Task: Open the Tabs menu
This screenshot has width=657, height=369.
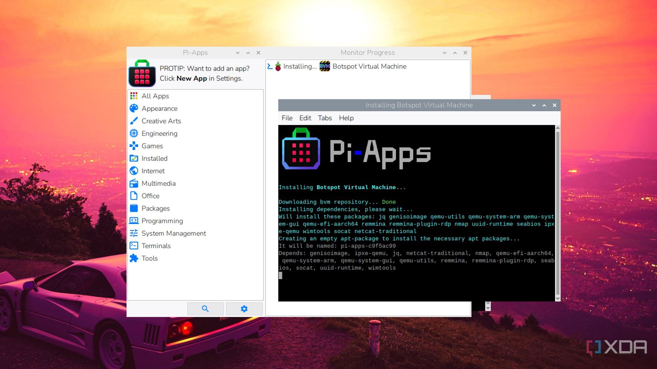Action: tap(325, 118)
